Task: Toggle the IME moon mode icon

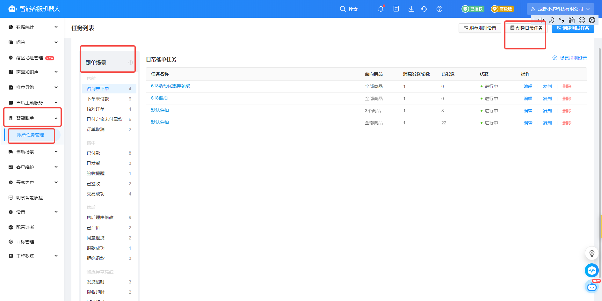Action: [551, 20]
